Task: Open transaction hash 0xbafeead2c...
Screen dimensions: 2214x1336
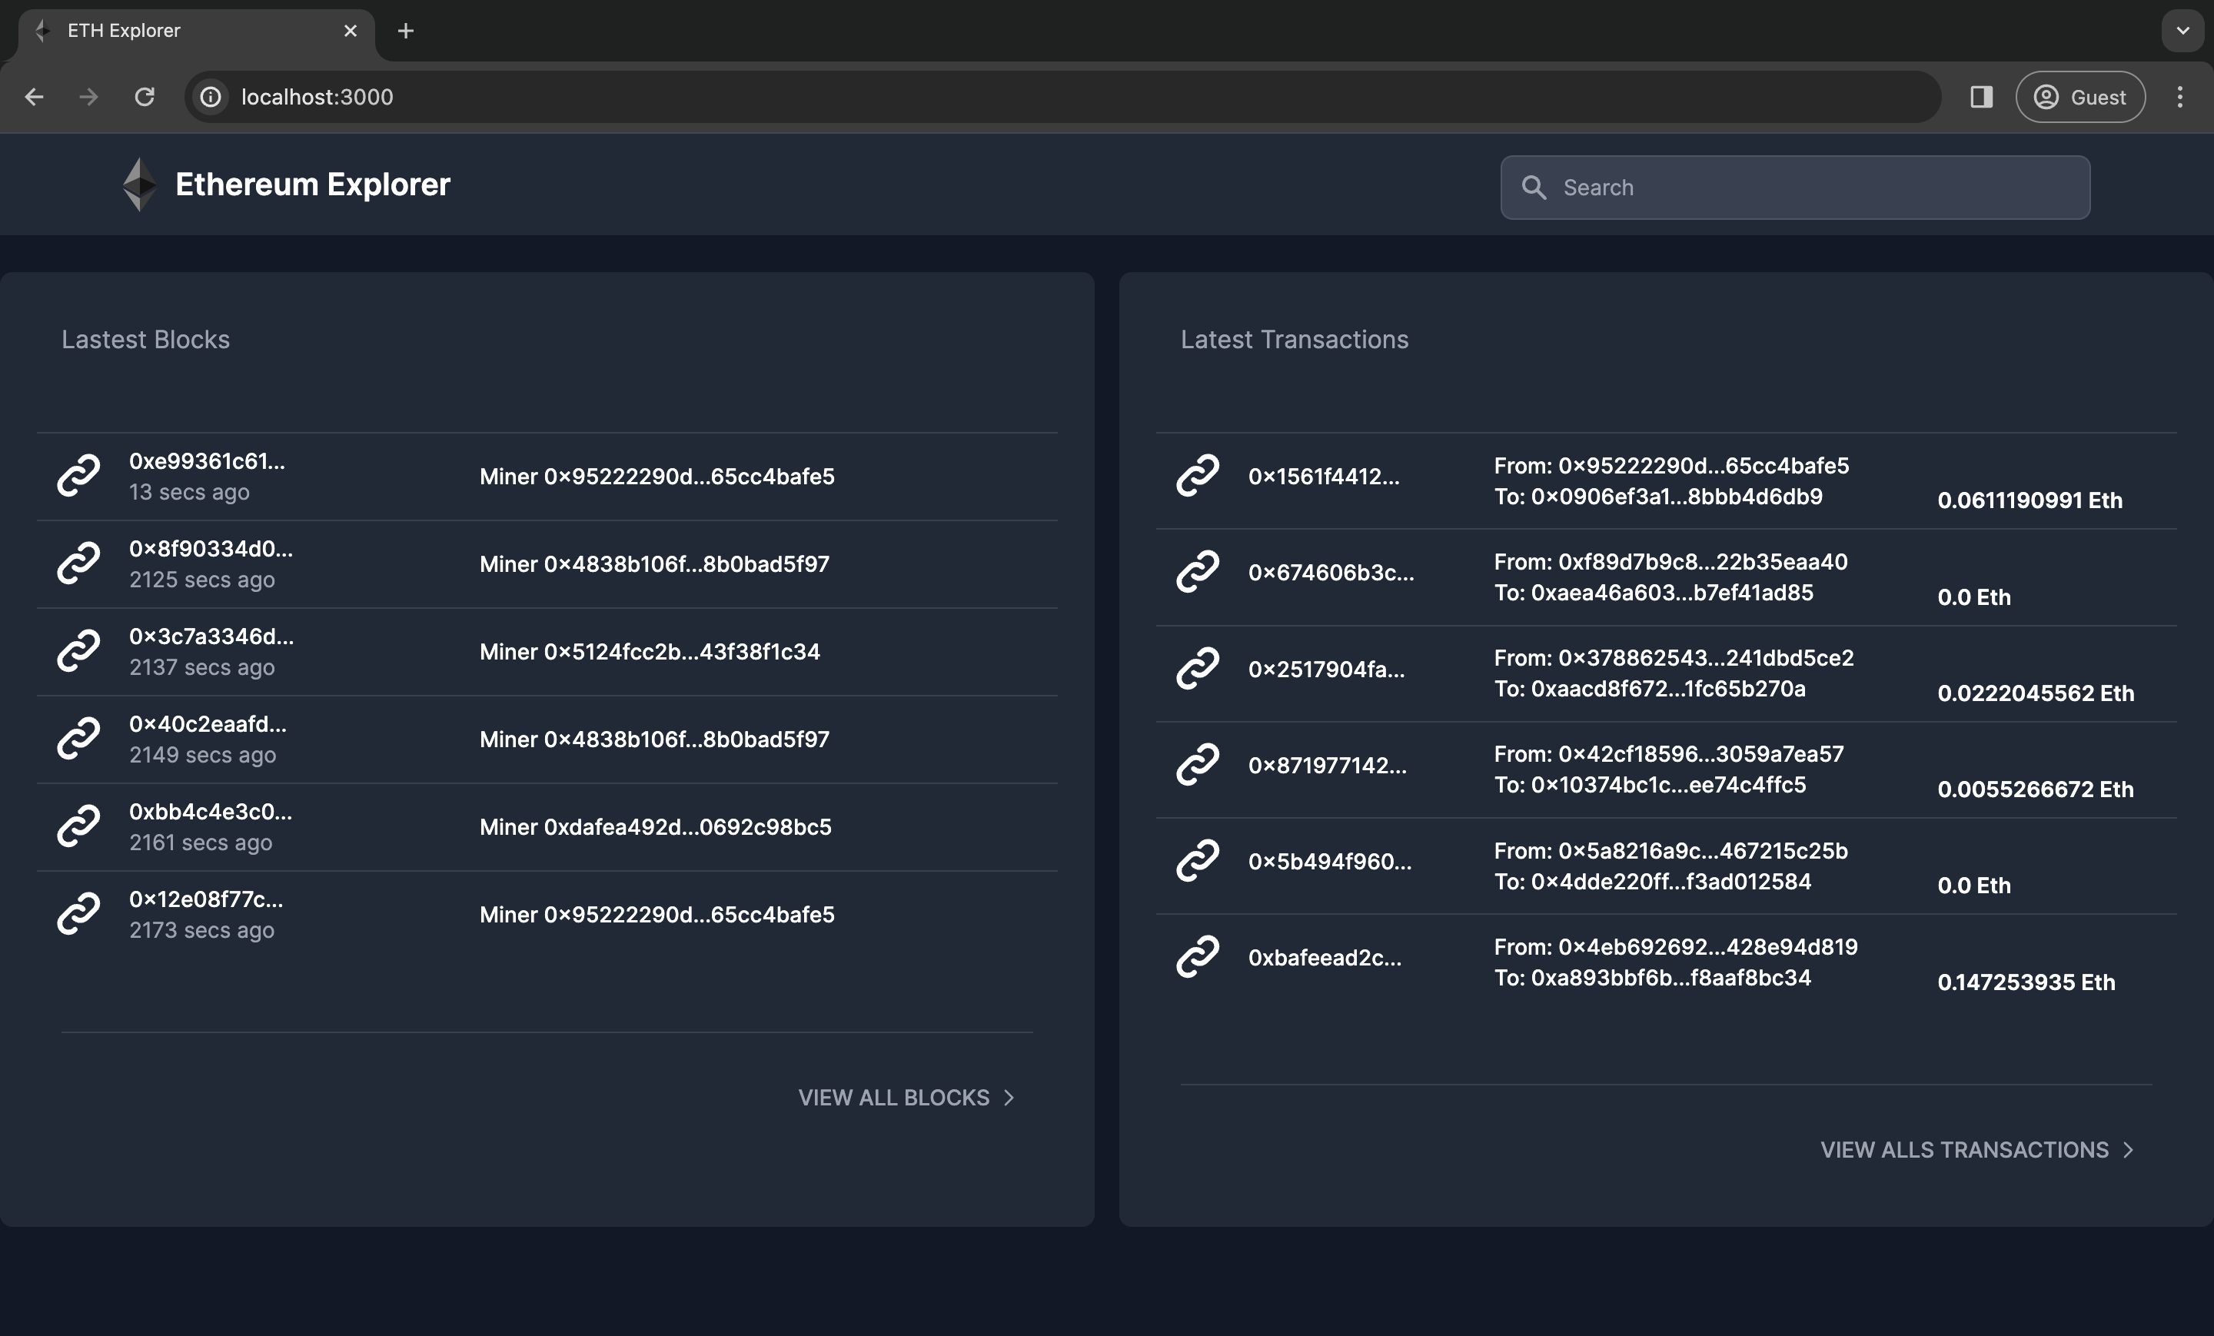Action: 1325,957
